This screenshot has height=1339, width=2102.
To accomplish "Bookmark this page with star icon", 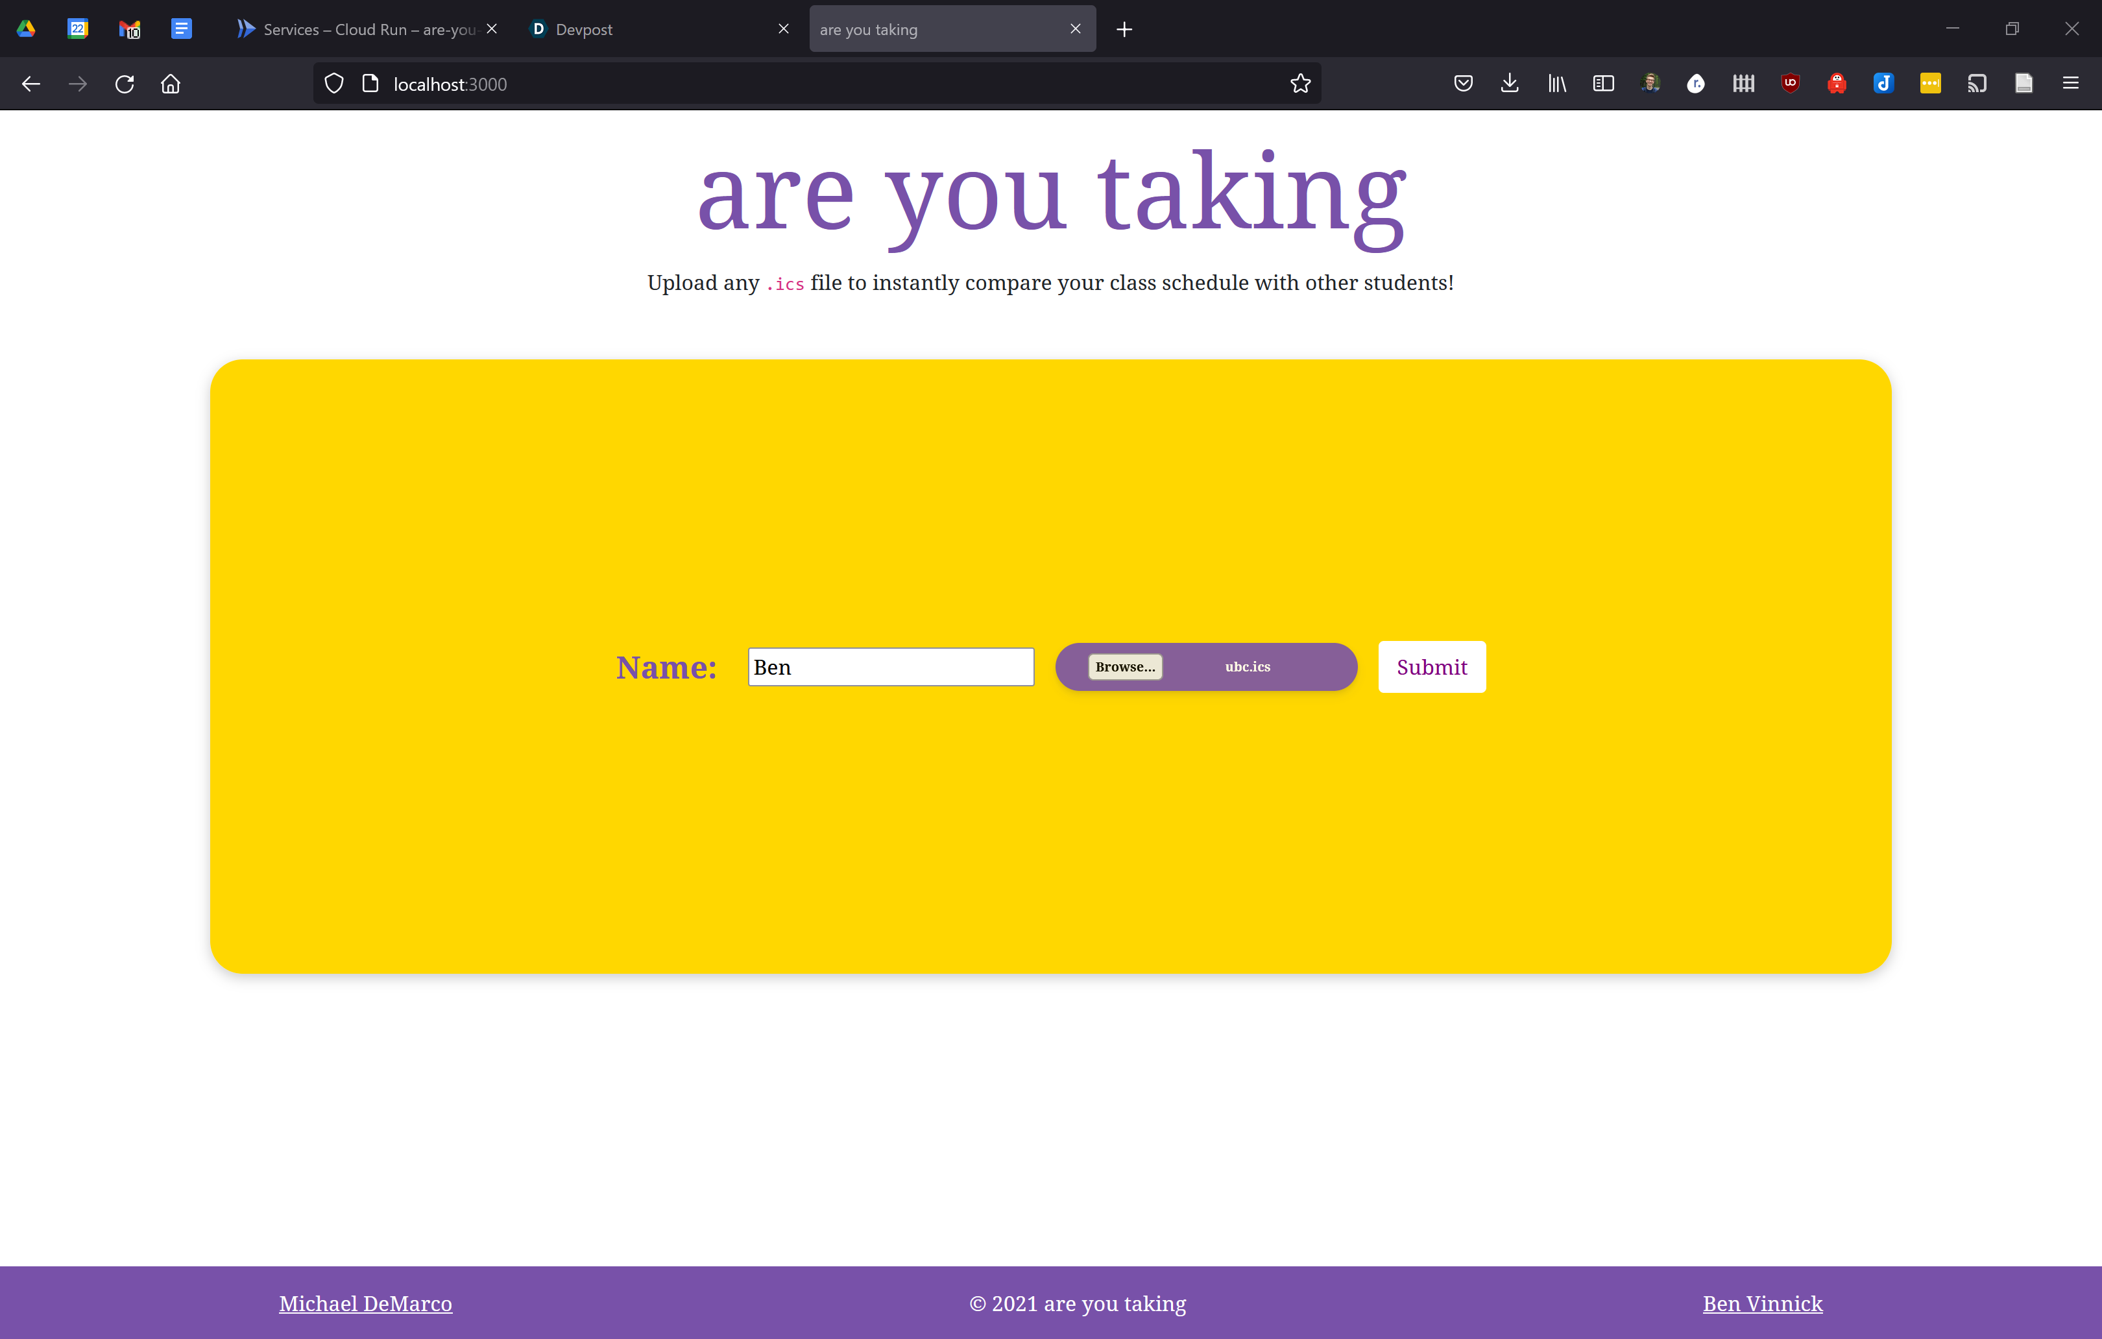I will point(1299,84).
